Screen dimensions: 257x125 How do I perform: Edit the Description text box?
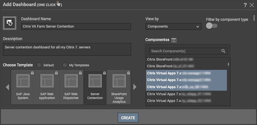tap(67, 49)
